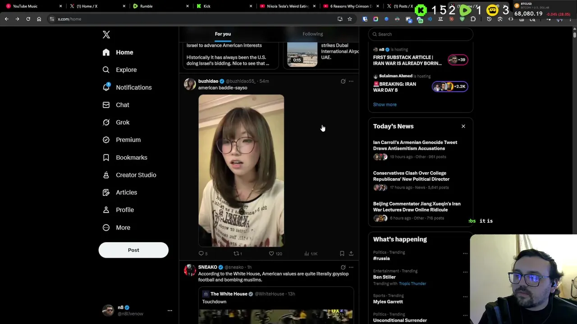Open Conservatives Clash news item
577x324 pixels.
coord(420,180)
